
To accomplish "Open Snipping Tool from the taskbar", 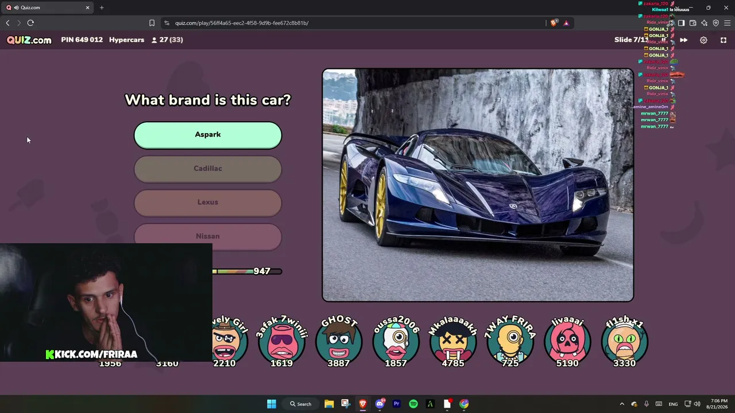I will [x=345, y=404].
